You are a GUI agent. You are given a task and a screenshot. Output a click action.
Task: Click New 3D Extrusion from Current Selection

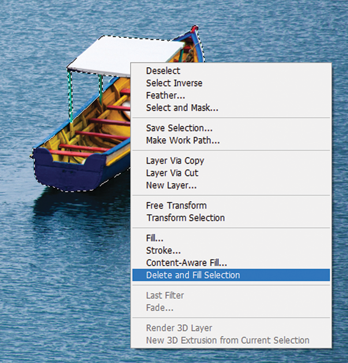(227, 340)
